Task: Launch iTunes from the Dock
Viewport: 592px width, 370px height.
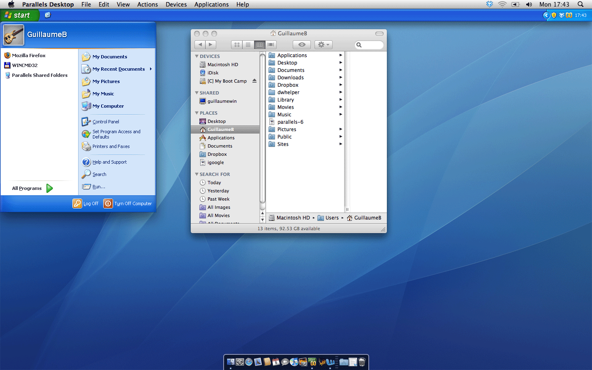Action: [x=294, y=362]
